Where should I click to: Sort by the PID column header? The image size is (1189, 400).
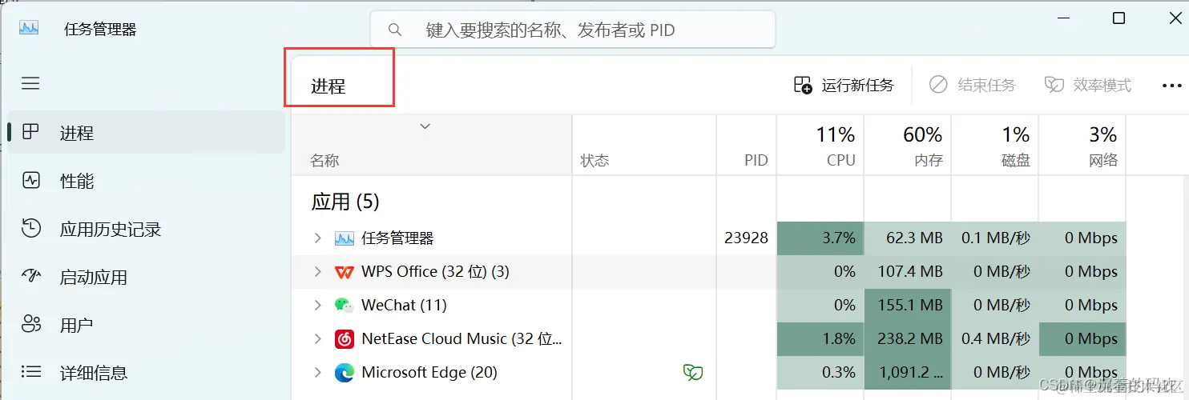[x=747, y=145]
